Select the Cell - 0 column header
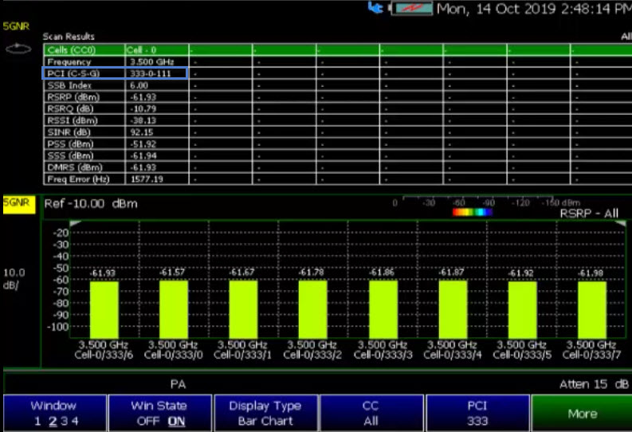Image resolution: width=632 pixels, height=432 pixels. pos(157,50)
